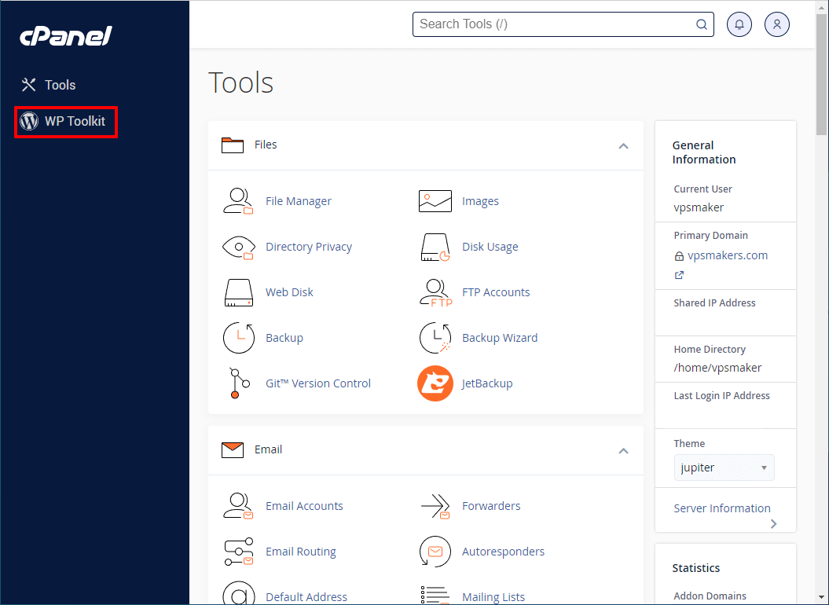Open the Backup clock icon
The width and height of the screenshot is (829, 605).
click(238, 338)
